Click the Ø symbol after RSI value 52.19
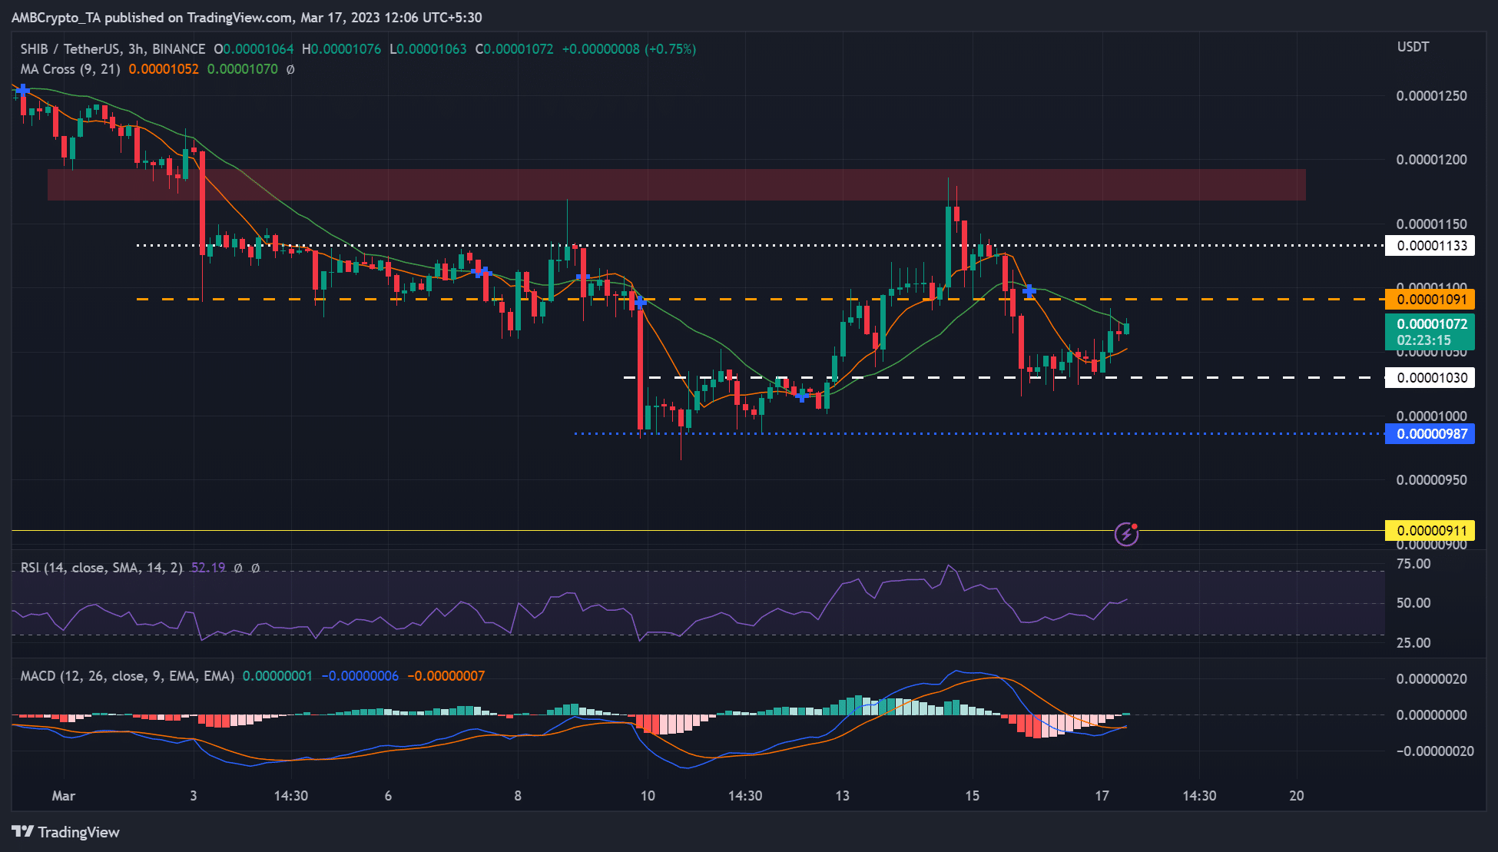 click(x=238, y=569)
